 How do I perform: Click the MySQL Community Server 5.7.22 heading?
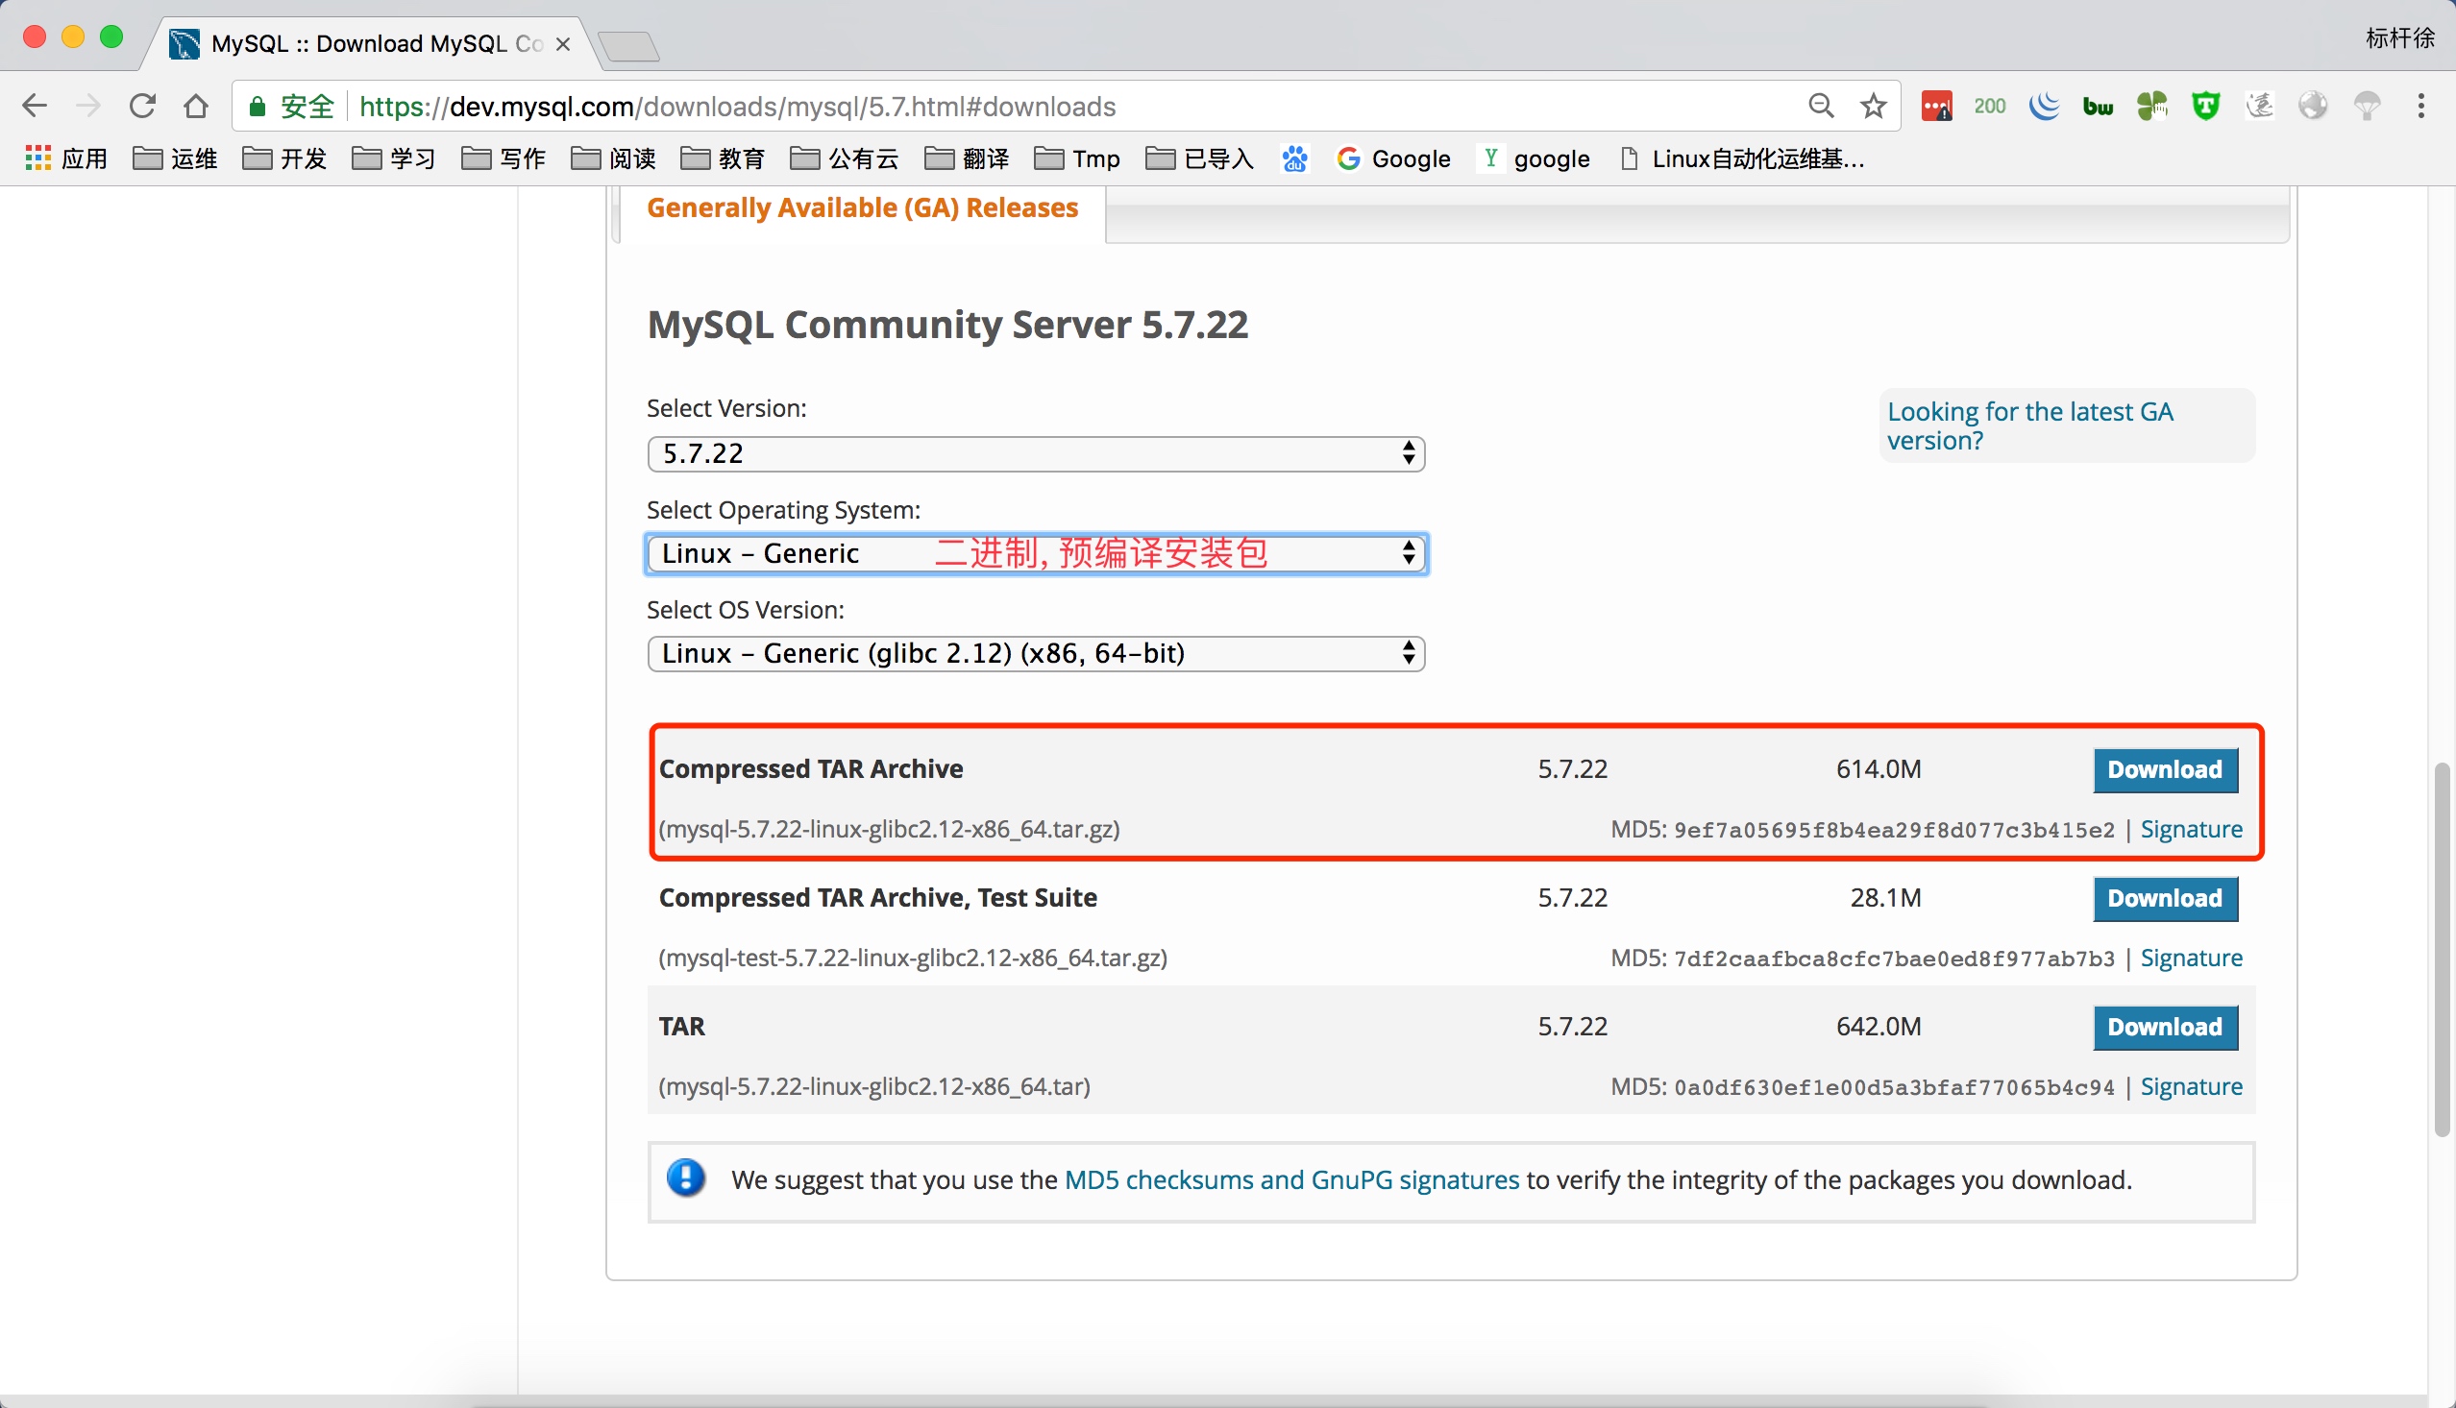coord(947,325)
